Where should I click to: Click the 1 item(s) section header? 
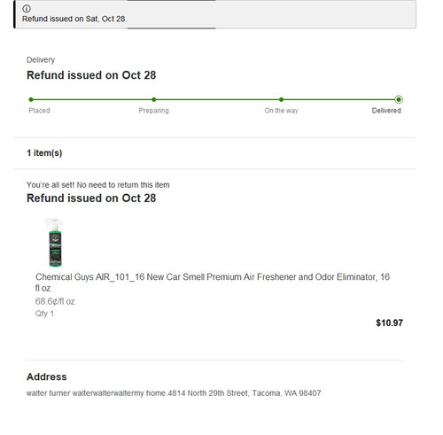[44, 153]
